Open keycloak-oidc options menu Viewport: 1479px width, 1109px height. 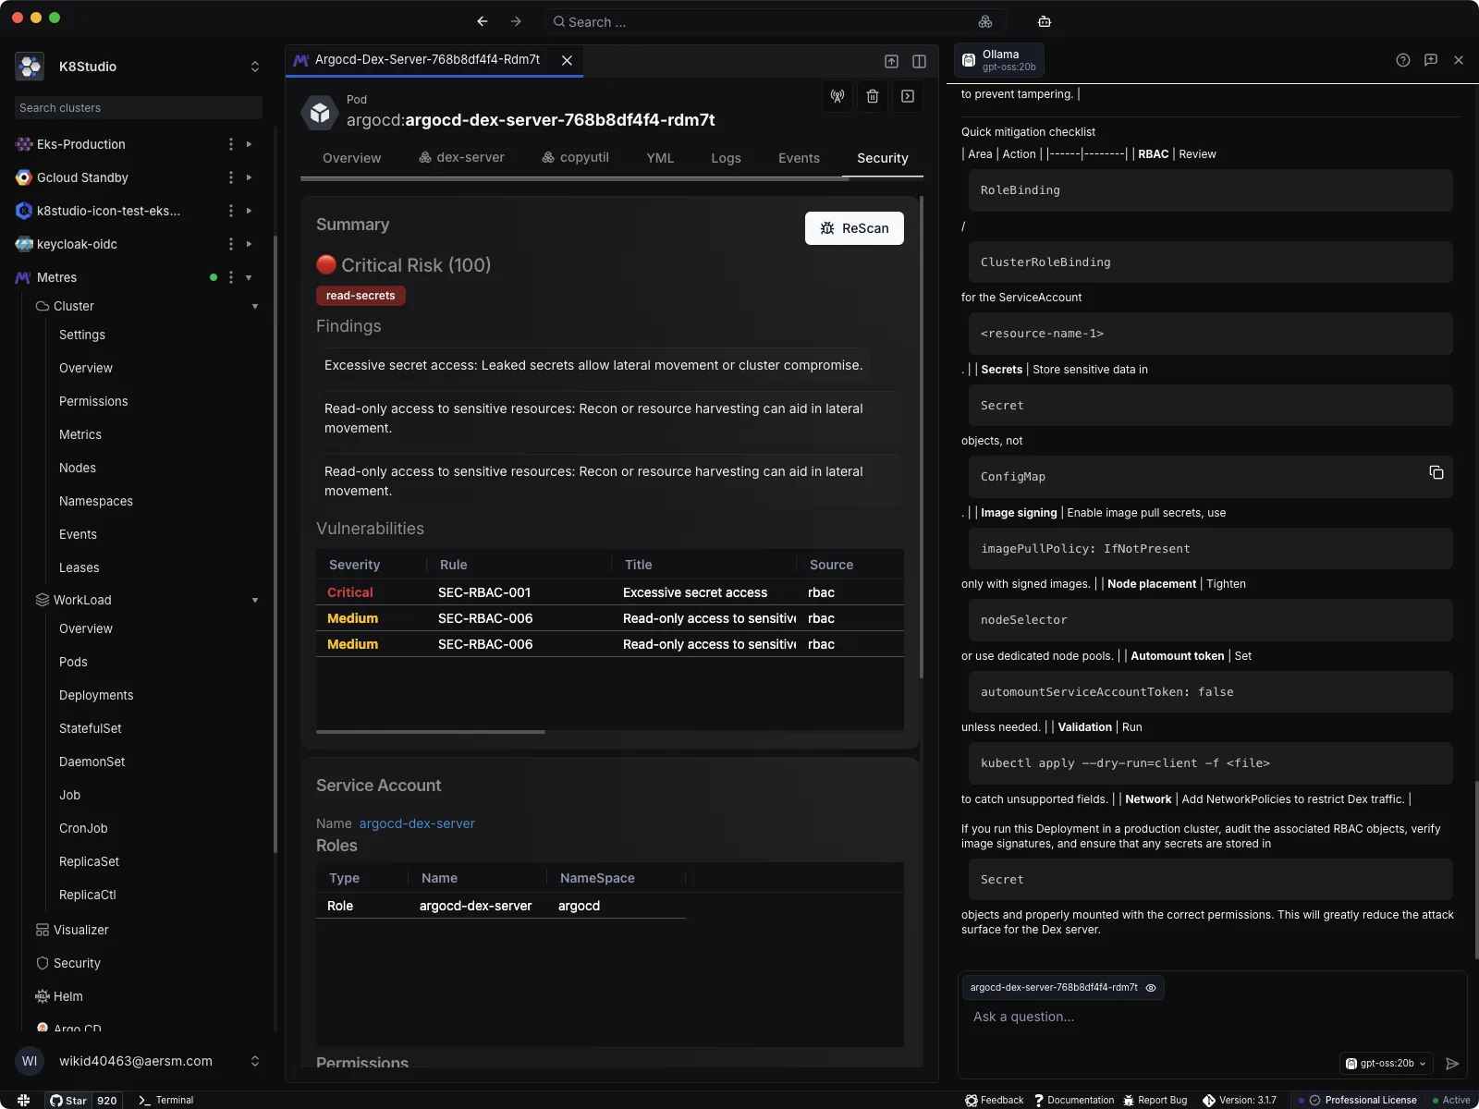click(x=231, y=244)
